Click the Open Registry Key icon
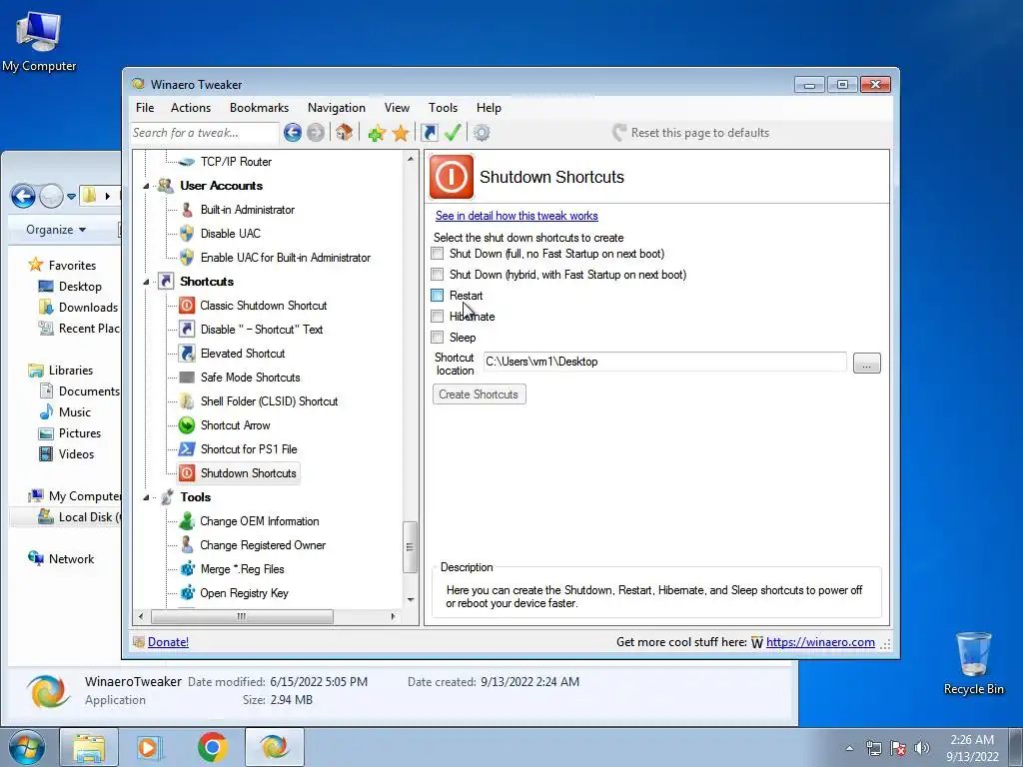 187,593
